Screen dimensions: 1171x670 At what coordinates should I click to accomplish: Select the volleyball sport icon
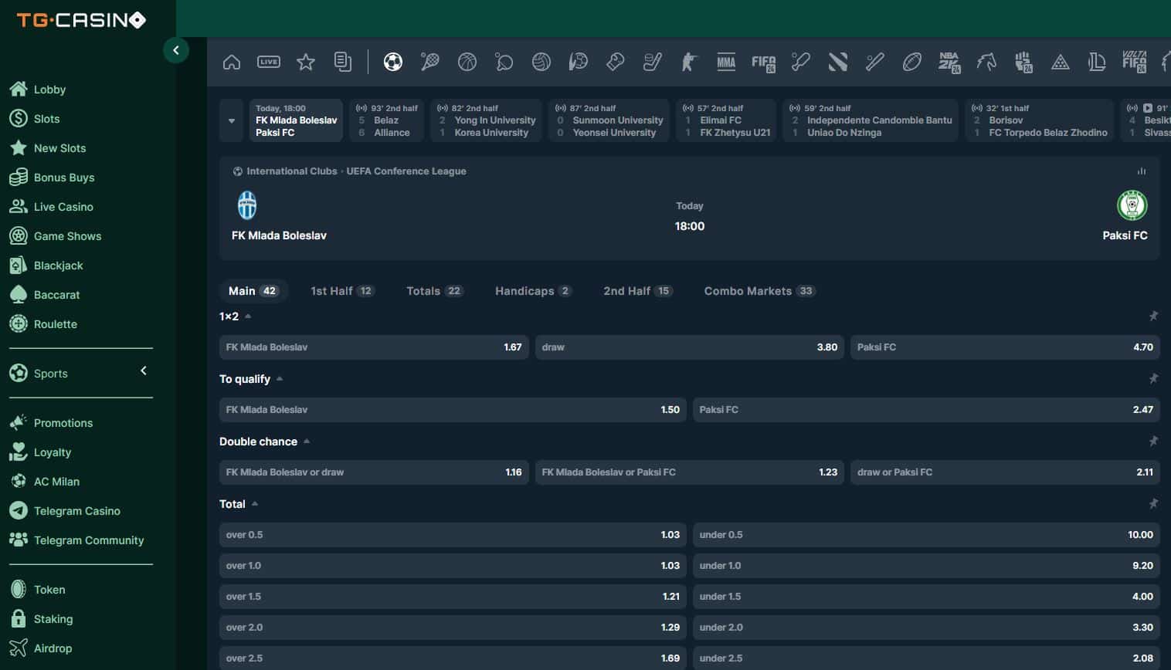[x=541, y=62]
